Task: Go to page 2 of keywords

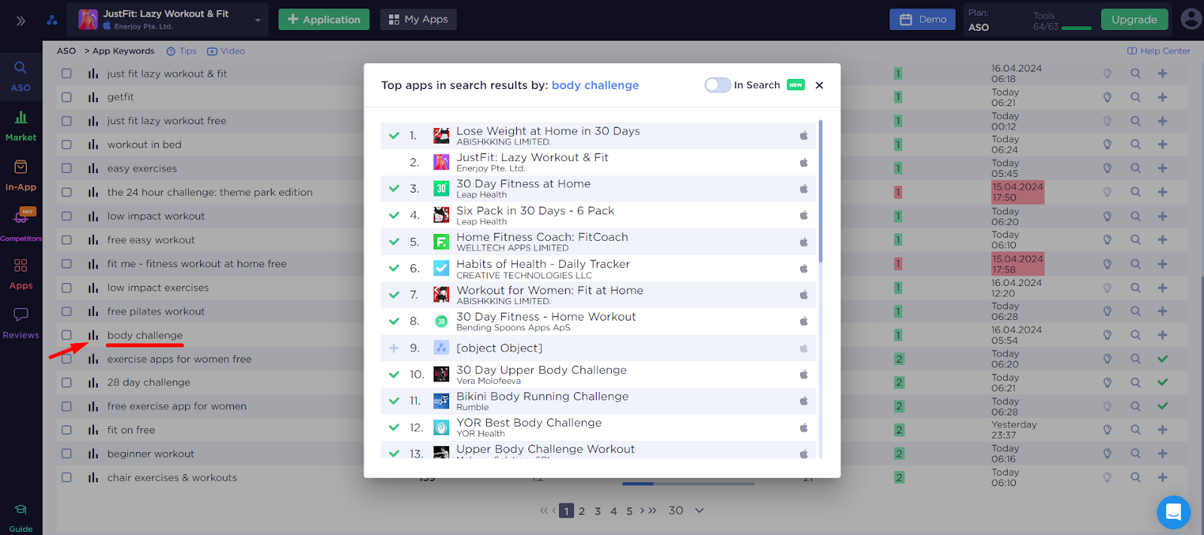Action: (x=582, y=511)
